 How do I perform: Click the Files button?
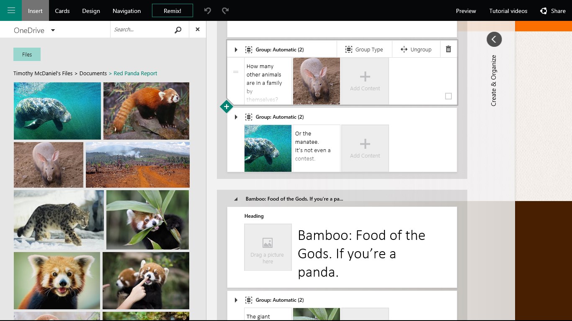click(27, 54)
